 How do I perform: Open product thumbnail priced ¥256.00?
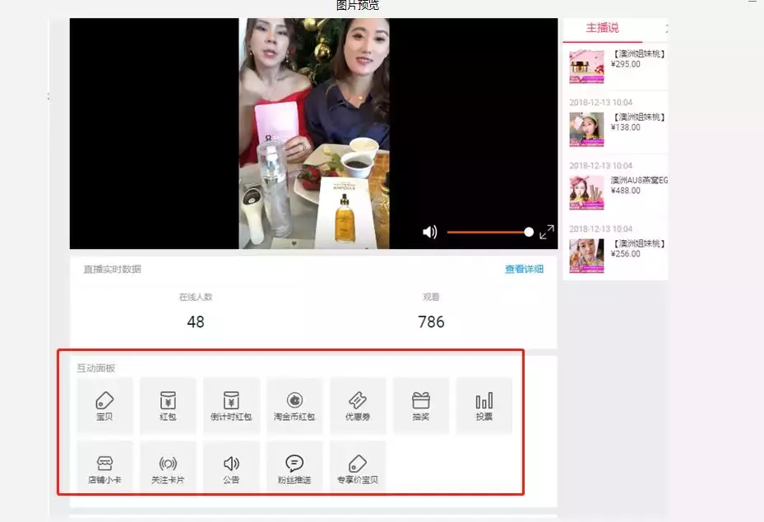click(x=586, y=256)
